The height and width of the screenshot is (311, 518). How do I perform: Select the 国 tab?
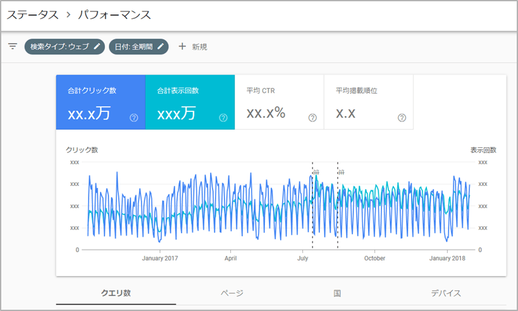tap(337, 293)
